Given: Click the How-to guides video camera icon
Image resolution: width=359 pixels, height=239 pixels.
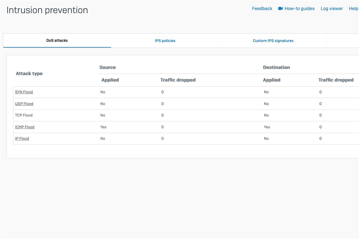Looking at the screenshot, I should pos(280,8).
